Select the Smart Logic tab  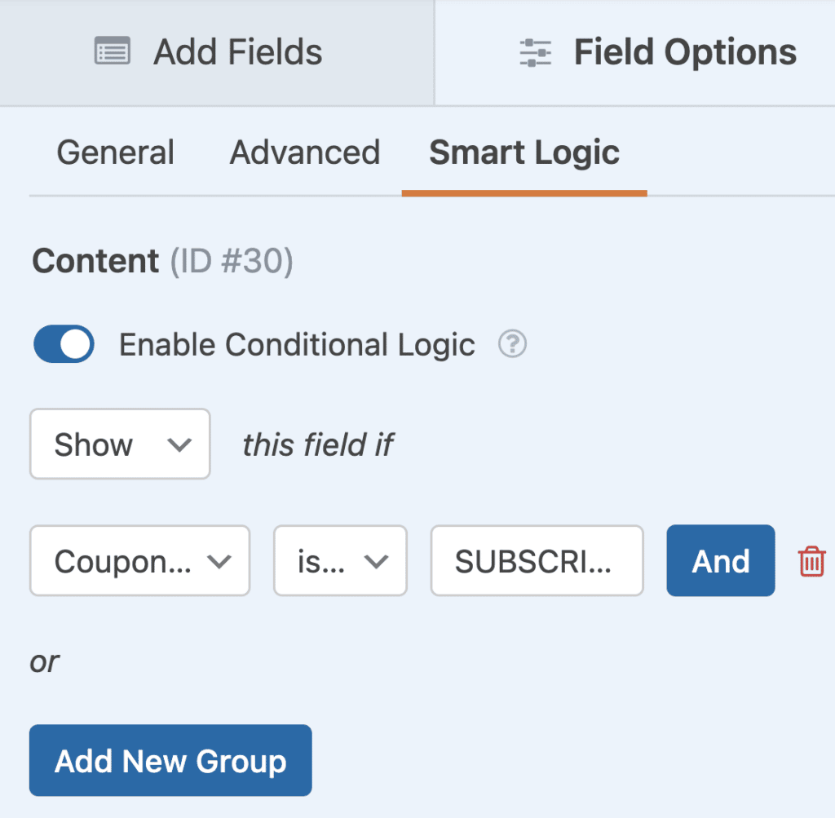tap(524, 152)
